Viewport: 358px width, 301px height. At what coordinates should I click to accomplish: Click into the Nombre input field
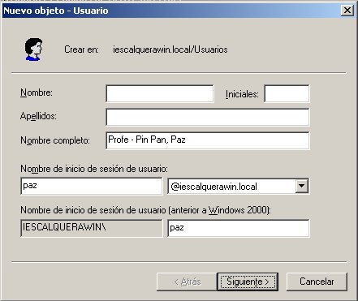coord(160,93)
